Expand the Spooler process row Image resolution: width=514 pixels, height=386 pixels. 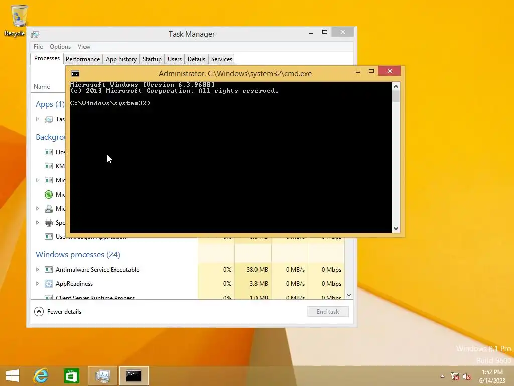[x=37, y=223]
